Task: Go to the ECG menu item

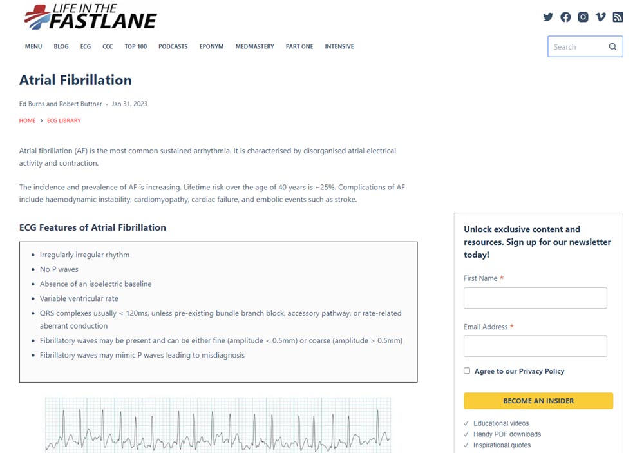Action: click(x=86, y=46)
